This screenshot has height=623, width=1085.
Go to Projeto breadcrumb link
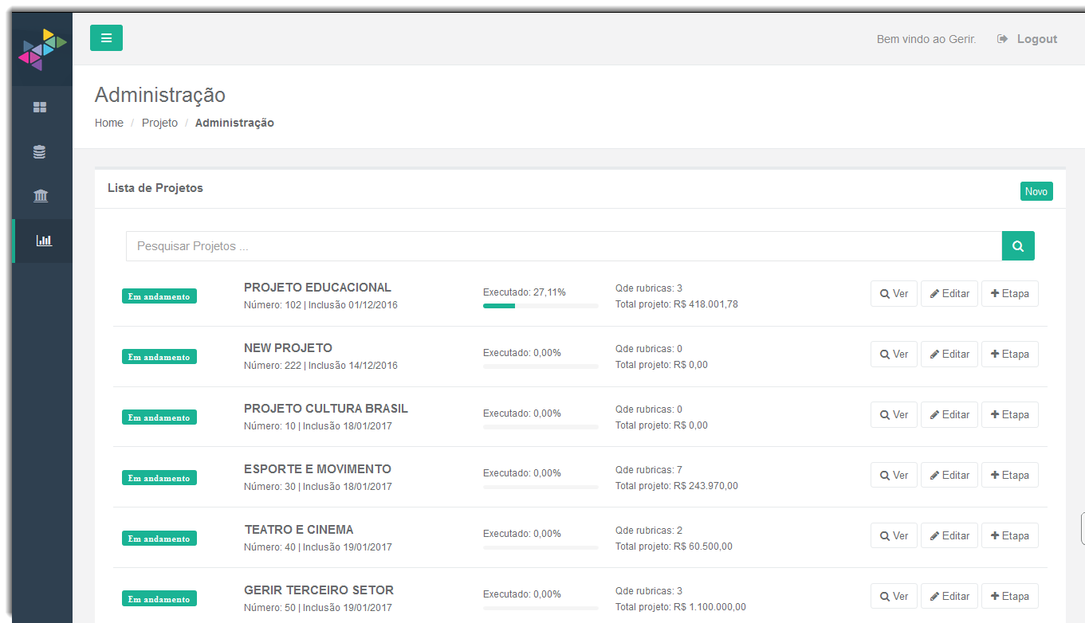point(159,123)
